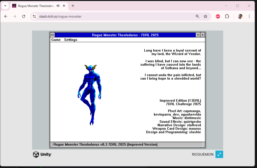Screen dimensions: 257x168
Task: Open the Settings menu
Action: coord(71,40)
